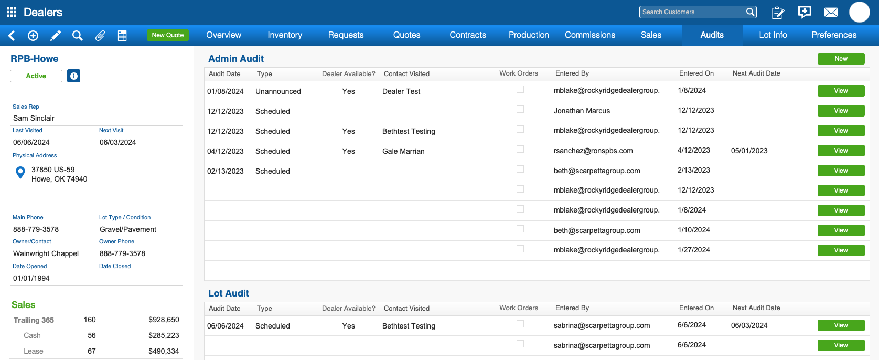Image resolution: width=879 pixels, height=360 pixels.
Task: Click the toolbar magnifier search icon
Action: coord(78,36)
